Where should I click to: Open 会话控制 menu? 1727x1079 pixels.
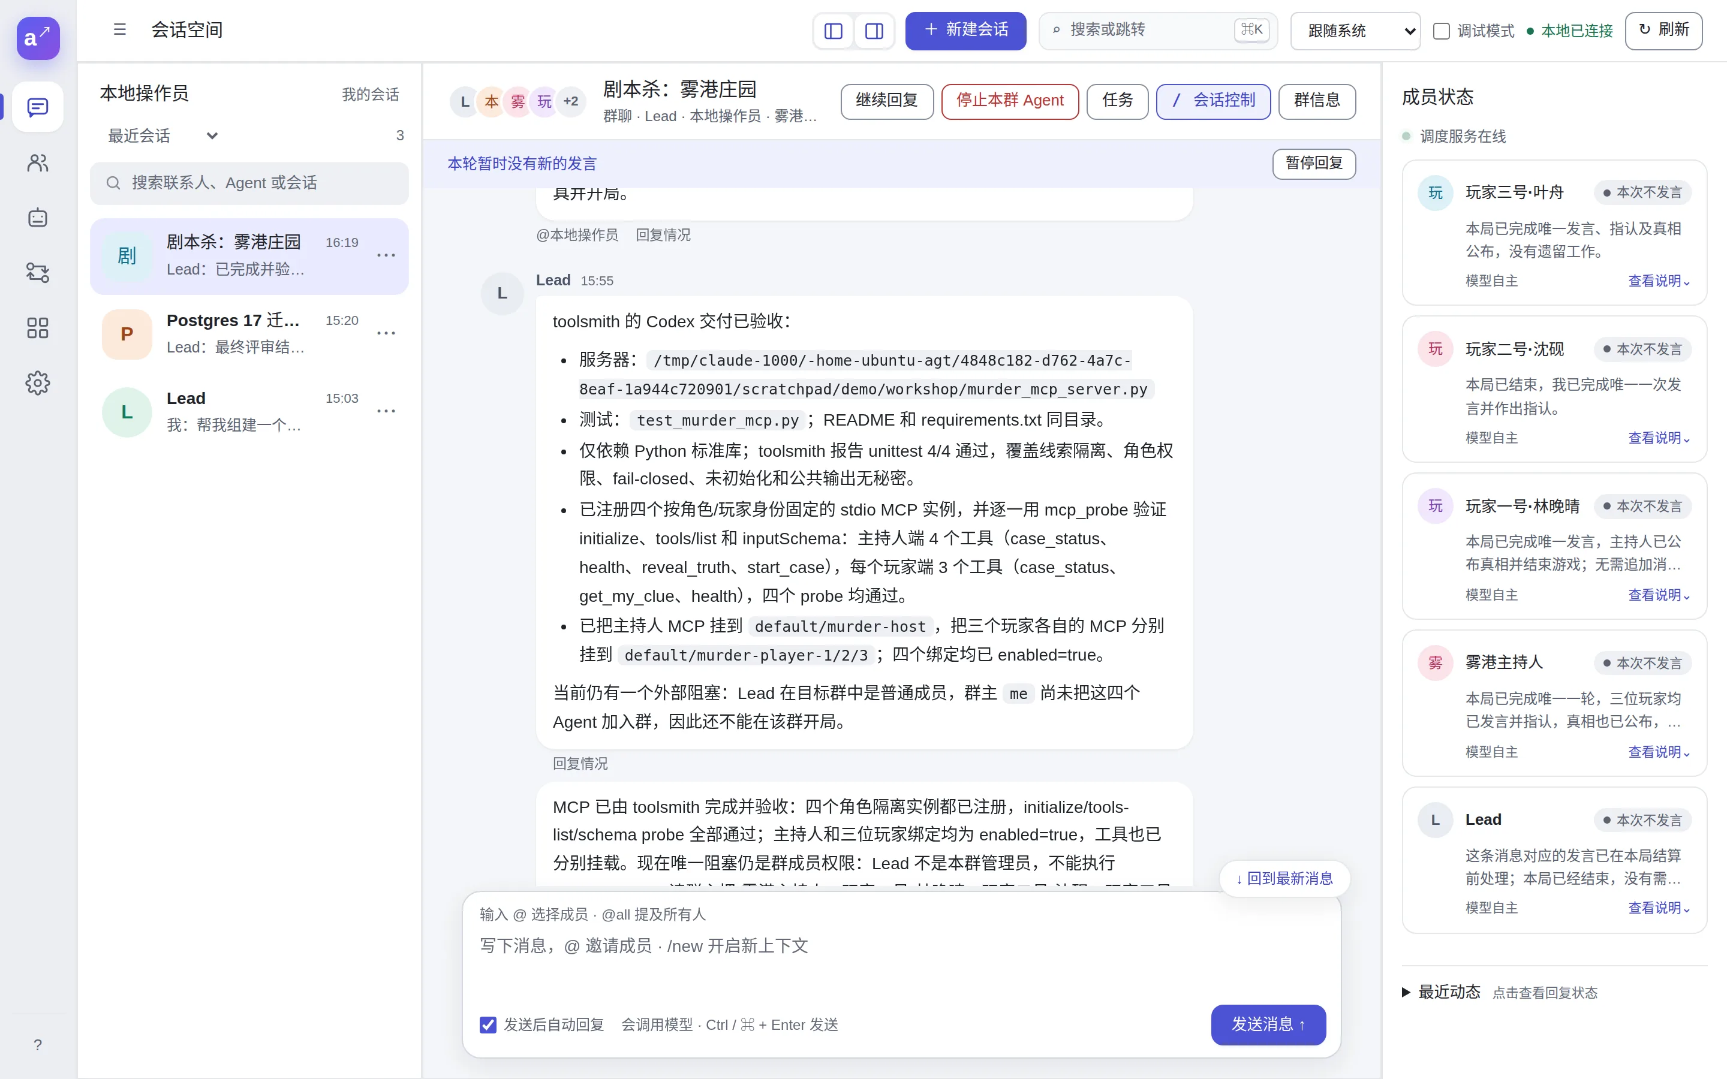1213,101
